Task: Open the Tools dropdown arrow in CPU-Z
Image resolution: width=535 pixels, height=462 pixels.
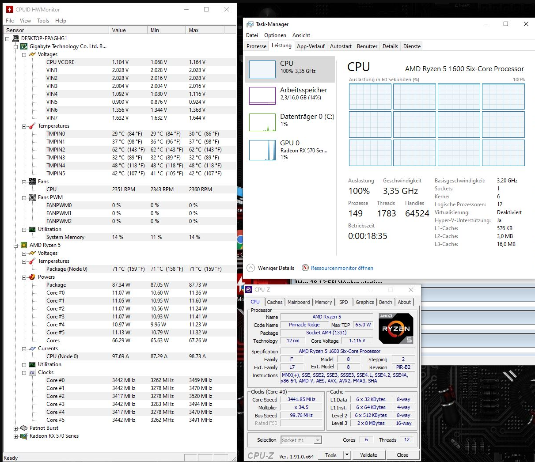Action: [x=347, y=455]
